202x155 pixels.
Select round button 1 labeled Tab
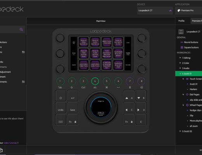(x=60, y=81)
